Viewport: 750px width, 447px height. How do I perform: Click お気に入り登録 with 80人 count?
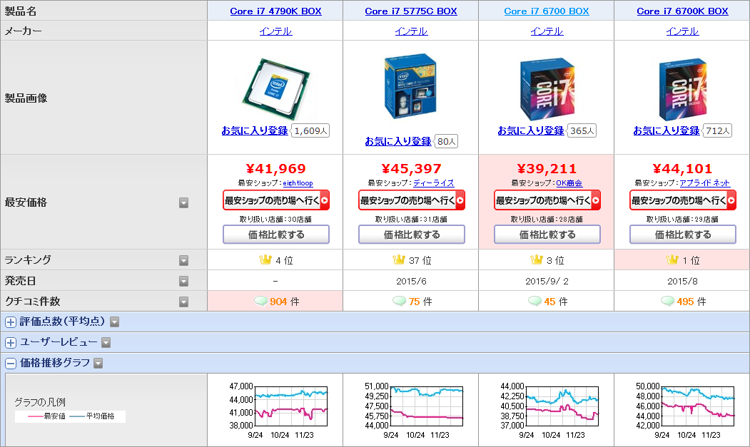(398, 141)
